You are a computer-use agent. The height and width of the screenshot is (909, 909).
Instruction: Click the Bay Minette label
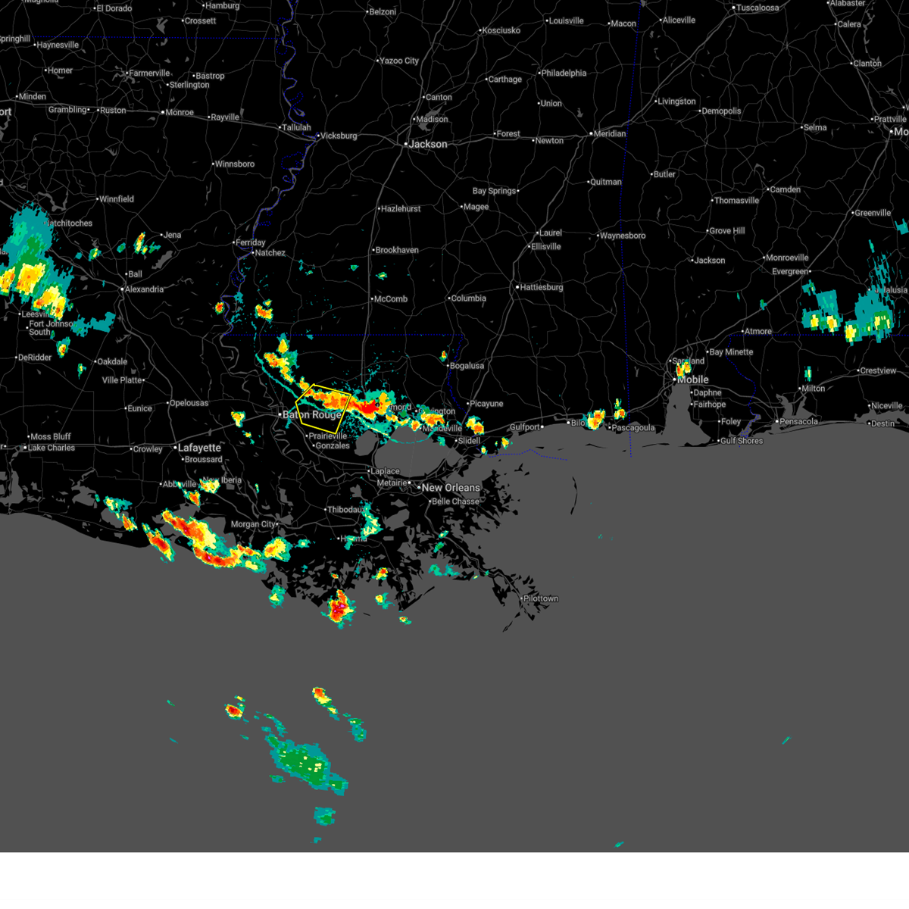coord(731,352)
